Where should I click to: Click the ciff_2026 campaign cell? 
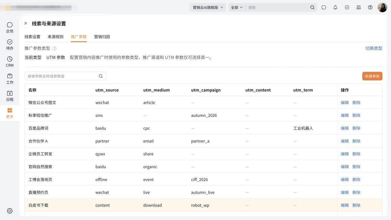pos(199,180)
